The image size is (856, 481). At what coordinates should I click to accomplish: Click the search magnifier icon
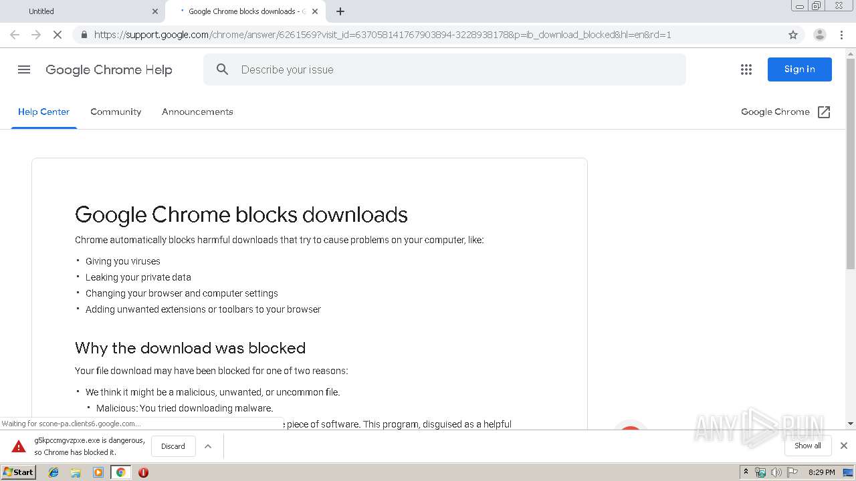click(x=223, y=69)
